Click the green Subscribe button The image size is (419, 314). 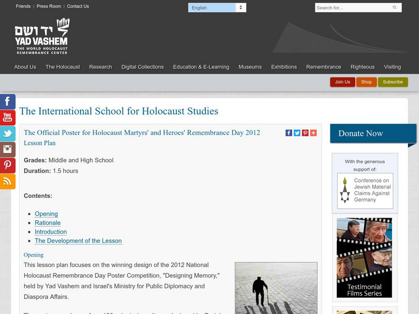pyautogui.click(x=393, y=82)
